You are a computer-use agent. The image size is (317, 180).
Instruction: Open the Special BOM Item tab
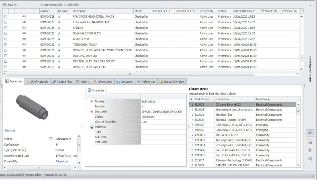[x=172, y=82]
